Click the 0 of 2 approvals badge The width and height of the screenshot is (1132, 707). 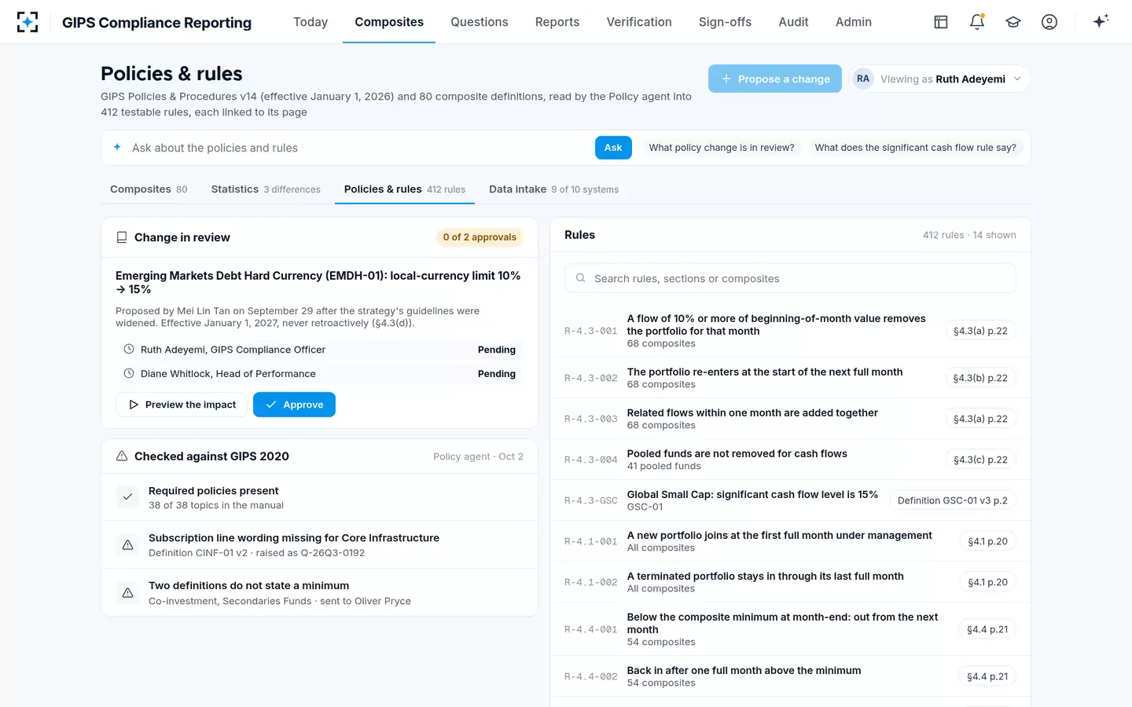pyautogui.click(x=480, y=237)
